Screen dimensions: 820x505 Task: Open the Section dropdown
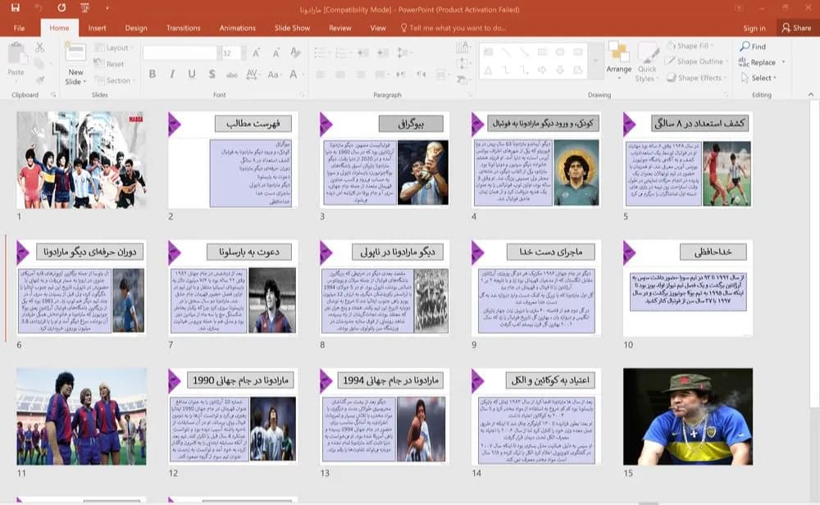coord(113,80)
